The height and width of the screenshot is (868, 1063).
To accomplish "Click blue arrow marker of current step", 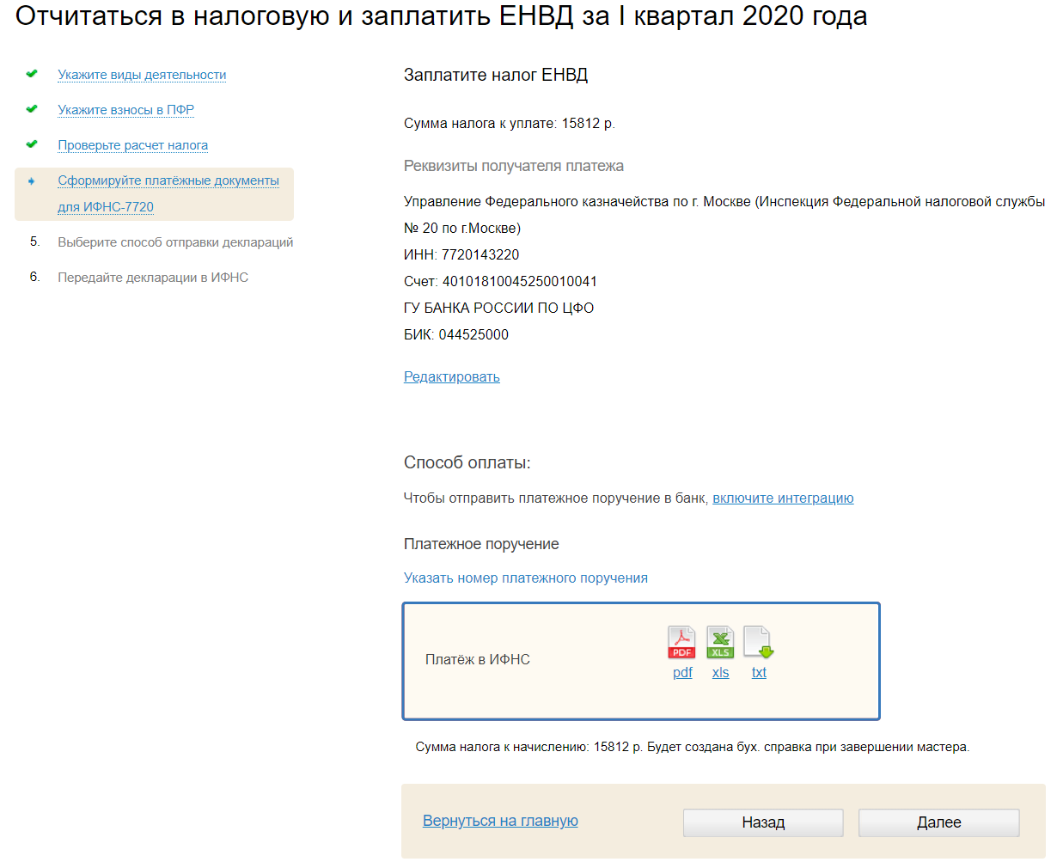I will 32,181.
